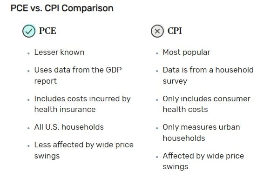Click the green checkmark icon beside PCE
277x178 pixels.
coord(29,31)
